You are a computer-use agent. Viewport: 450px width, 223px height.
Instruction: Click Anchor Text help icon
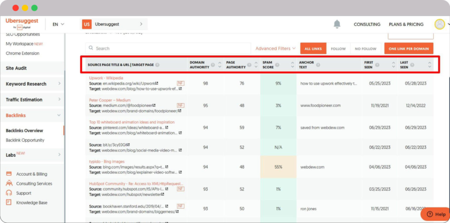[x=318, y=65]
